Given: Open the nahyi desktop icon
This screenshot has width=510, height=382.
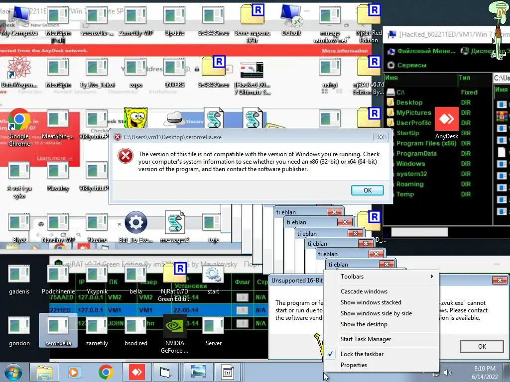Looking at the screenshot, I should pyautogui.click(x=330, y=72).
